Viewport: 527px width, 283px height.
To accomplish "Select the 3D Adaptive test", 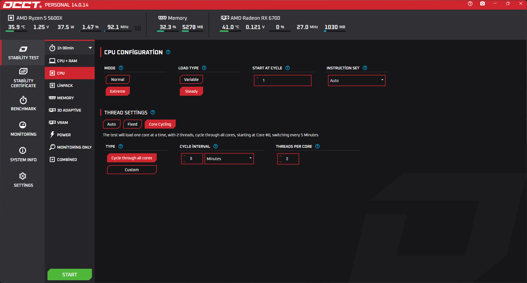I will 70,110.
